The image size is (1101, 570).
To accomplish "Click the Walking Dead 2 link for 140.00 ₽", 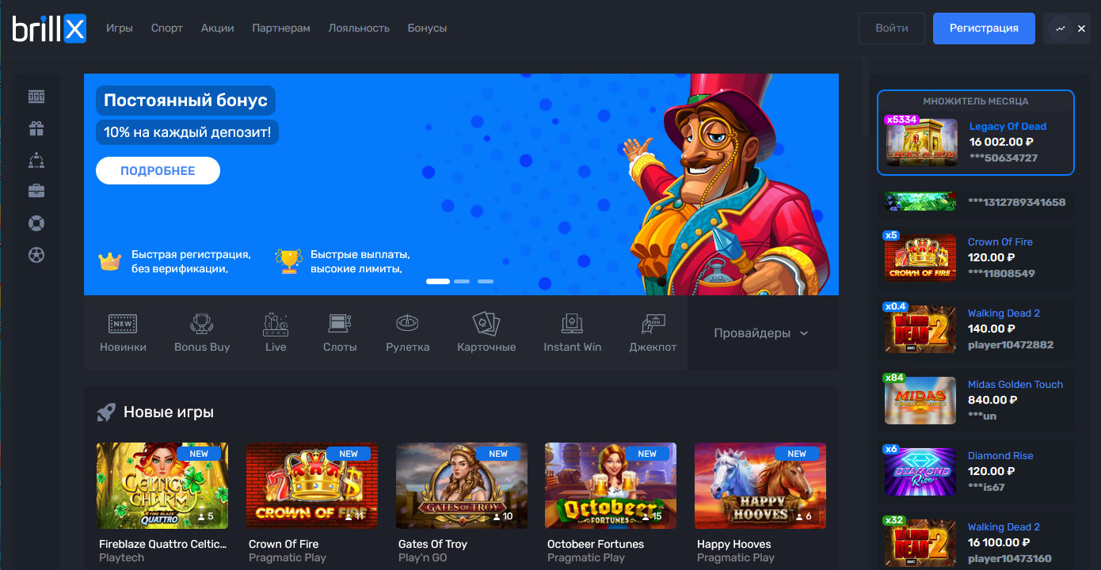I will 1004,313.
